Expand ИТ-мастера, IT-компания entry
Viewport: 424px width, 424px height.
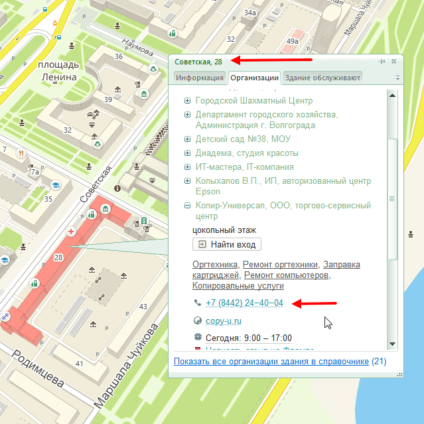187,167
